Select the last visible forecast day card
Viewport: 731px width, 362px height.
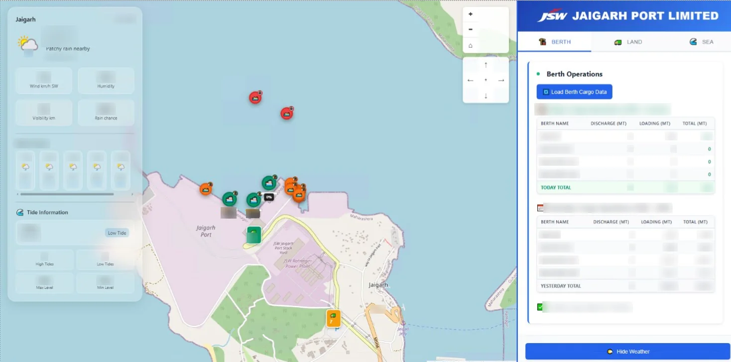[121, 170]
